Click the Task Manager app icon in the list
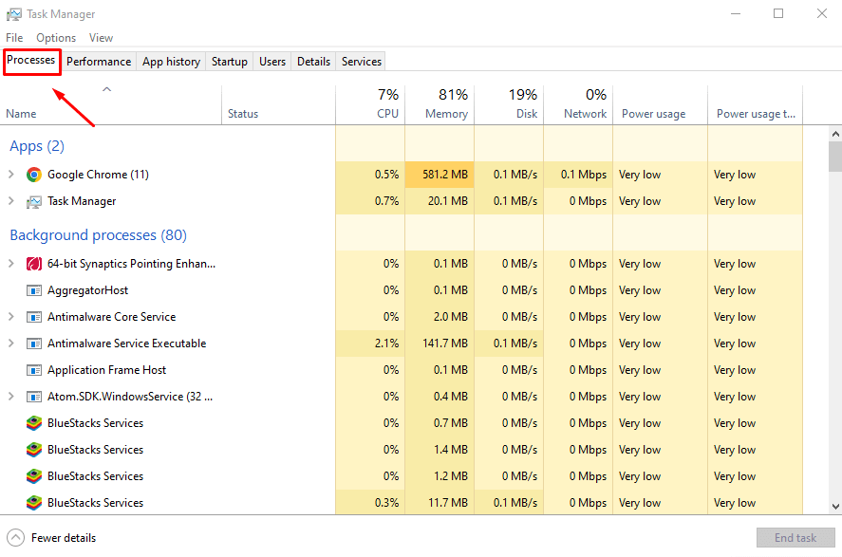 coord(34,201)
